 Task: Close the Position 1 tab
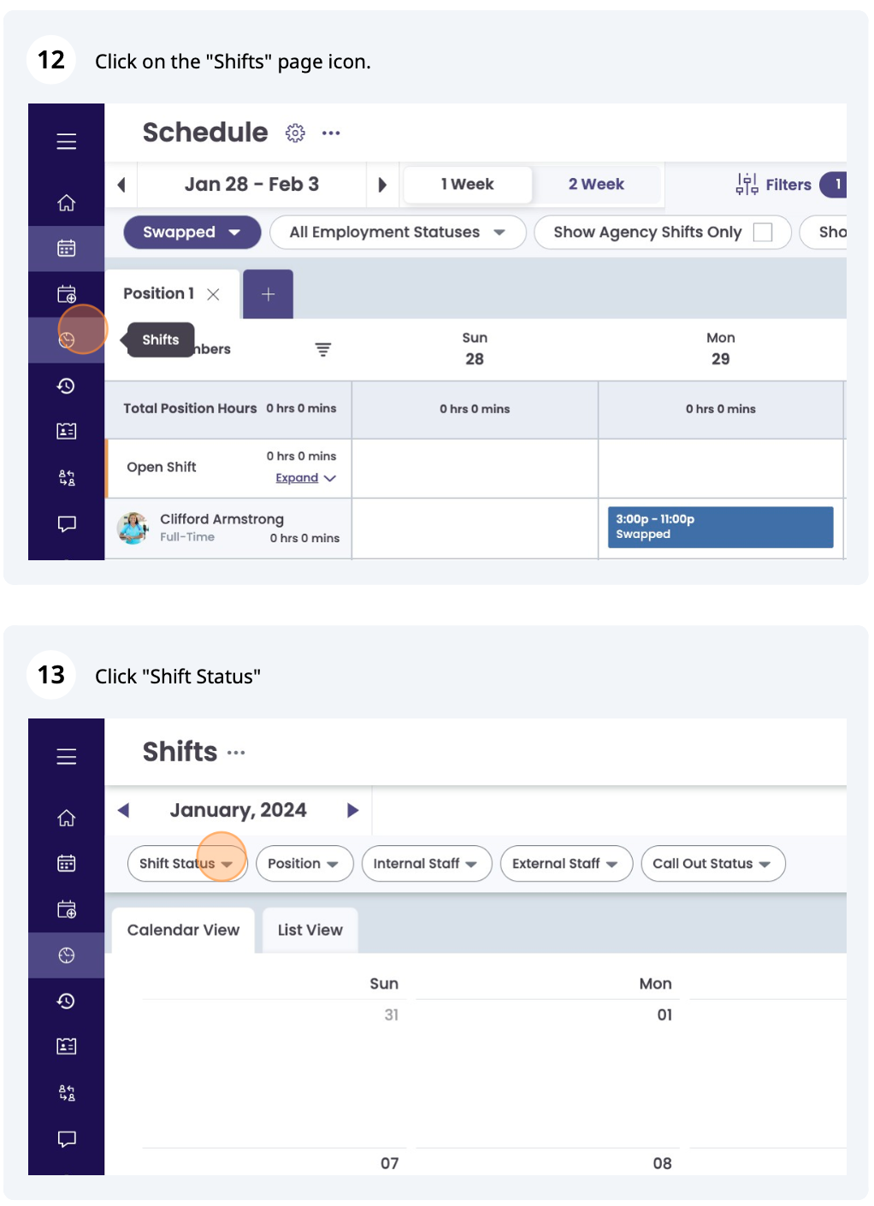pyautogui.click(x=214, y=294)
